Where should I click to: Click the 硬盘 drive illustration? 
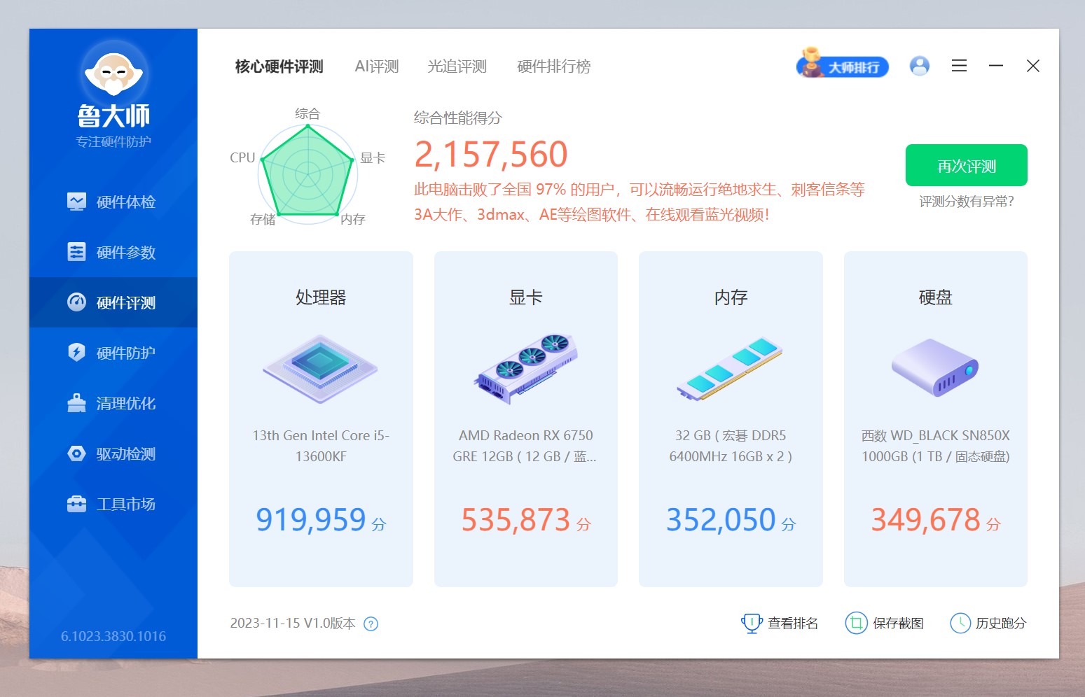[935, 367]
